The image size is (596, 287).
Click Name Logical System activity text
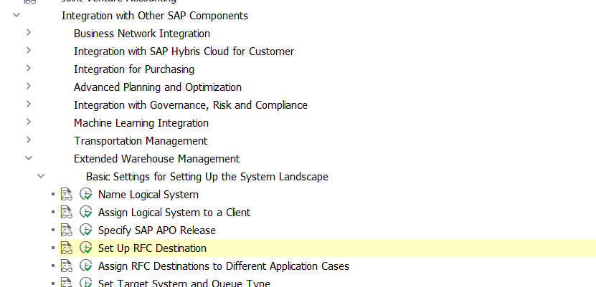(148, 195)
